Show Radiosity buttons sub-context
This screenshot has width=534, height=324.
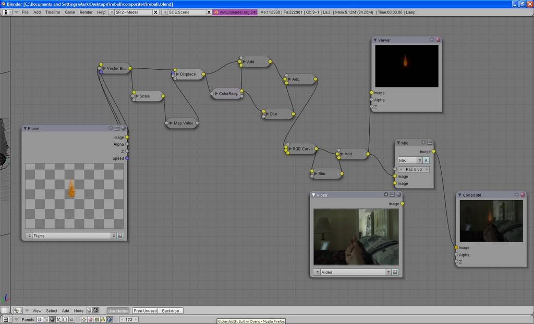103,320
